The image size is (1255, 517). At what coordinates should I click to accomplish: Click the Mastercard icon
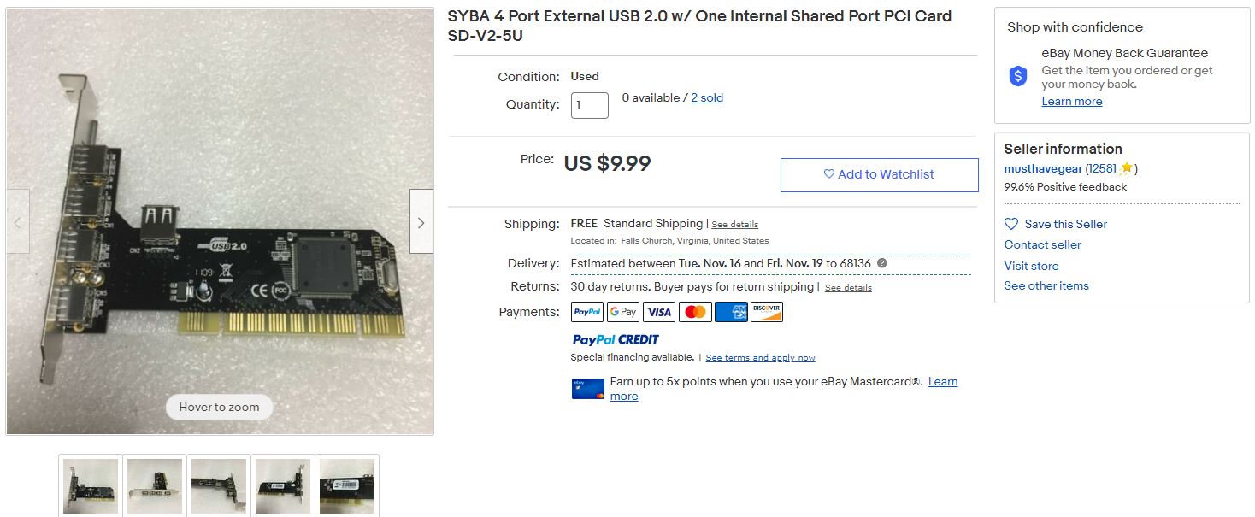695,312
